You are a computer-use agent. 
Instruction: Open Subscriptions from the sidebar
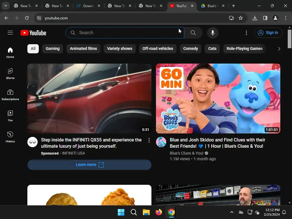[10, 95]
